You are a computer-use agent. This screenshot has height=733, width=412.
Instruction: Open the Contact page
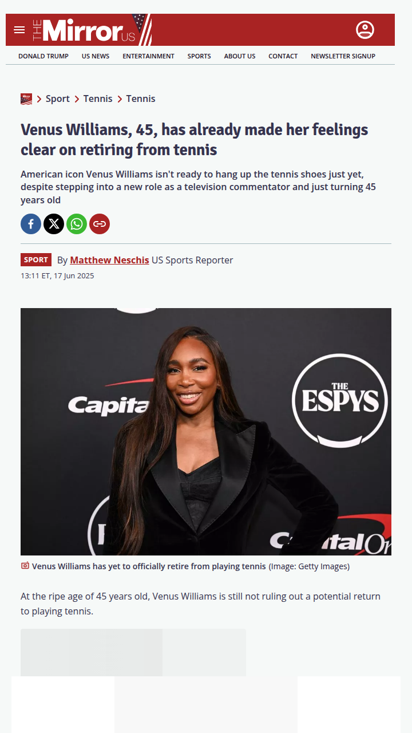tap(283, 56)
